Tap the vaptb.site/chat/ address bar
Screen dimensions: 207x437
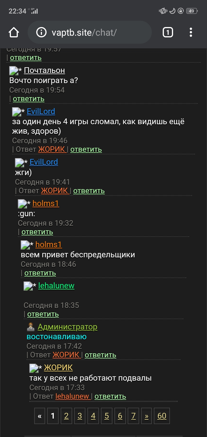(90, 32)
